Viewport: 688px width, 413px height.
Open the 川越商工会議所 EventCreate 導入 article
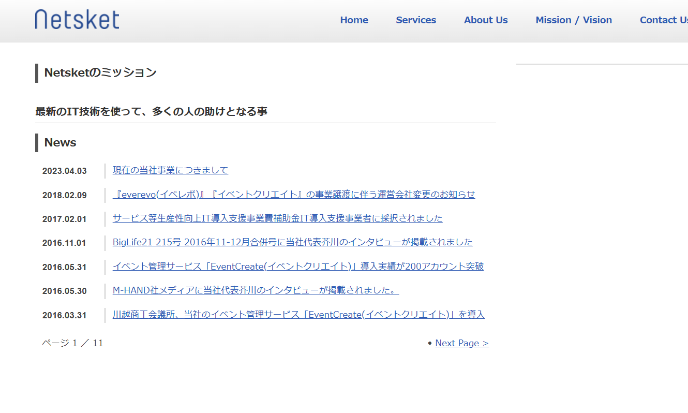[298, 315]
